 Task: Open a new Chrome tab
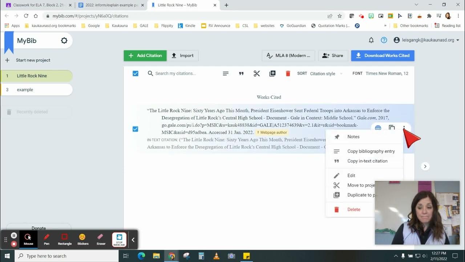point(226,5)
